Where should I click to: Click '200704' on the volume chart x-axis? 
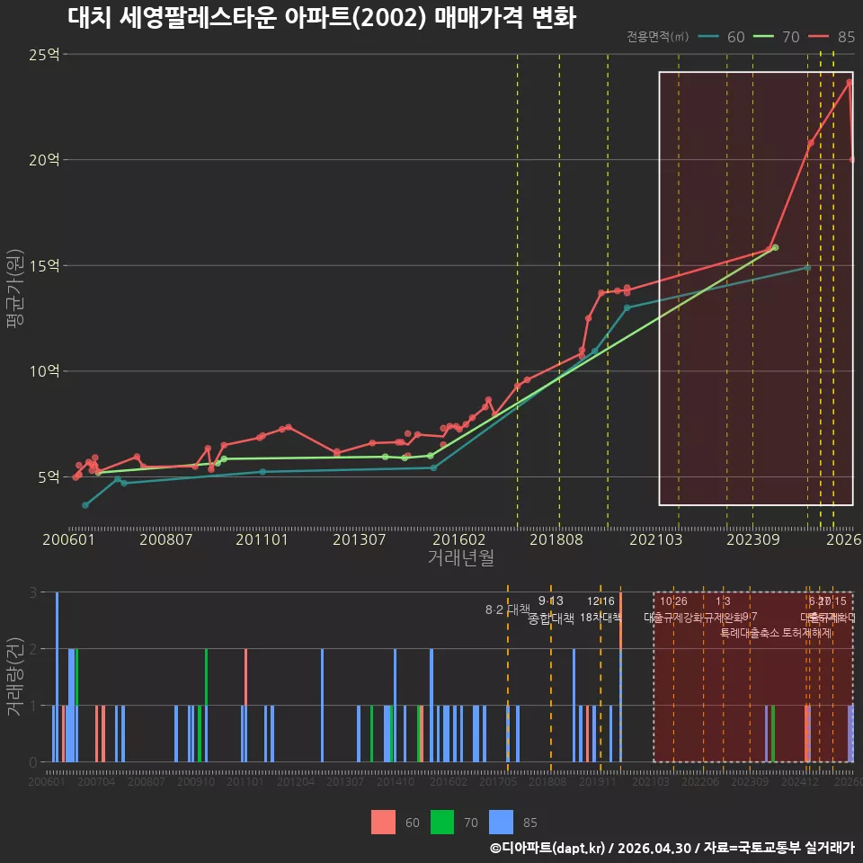[x=96, y=781]
